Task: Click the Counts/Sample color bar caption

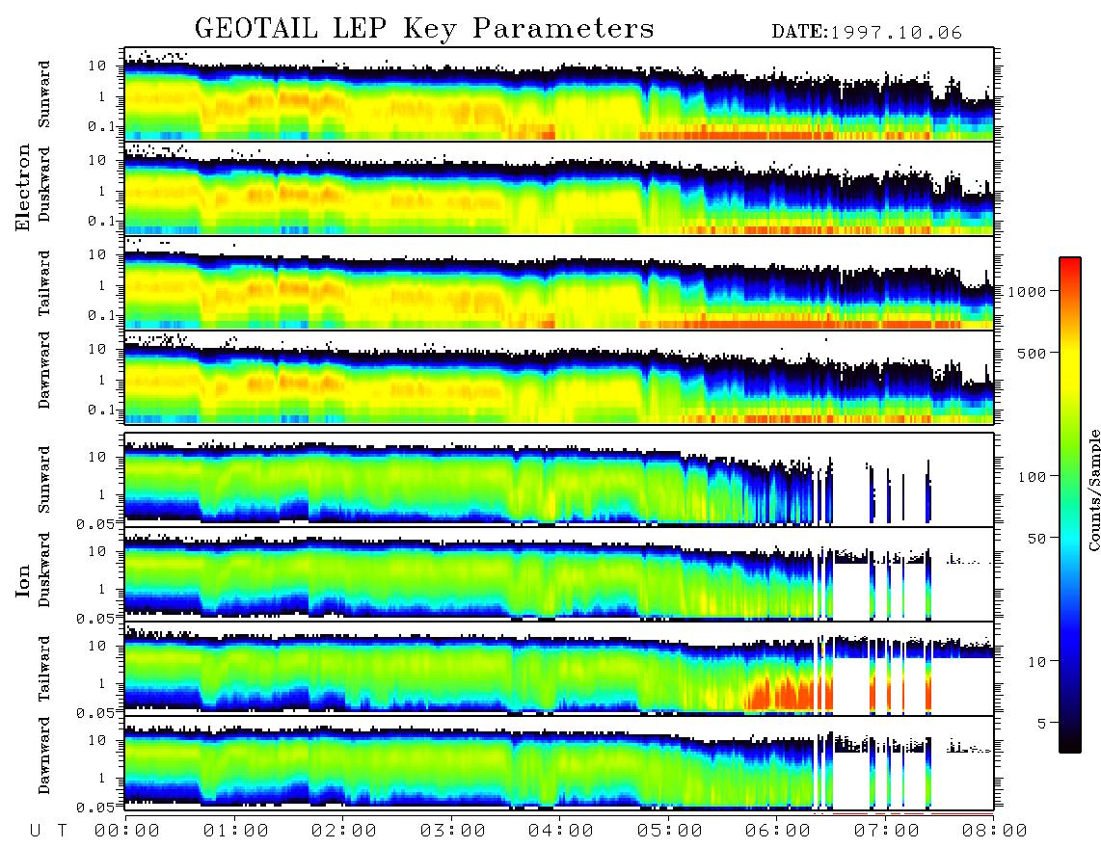Action: click(x=1094, y=490)
